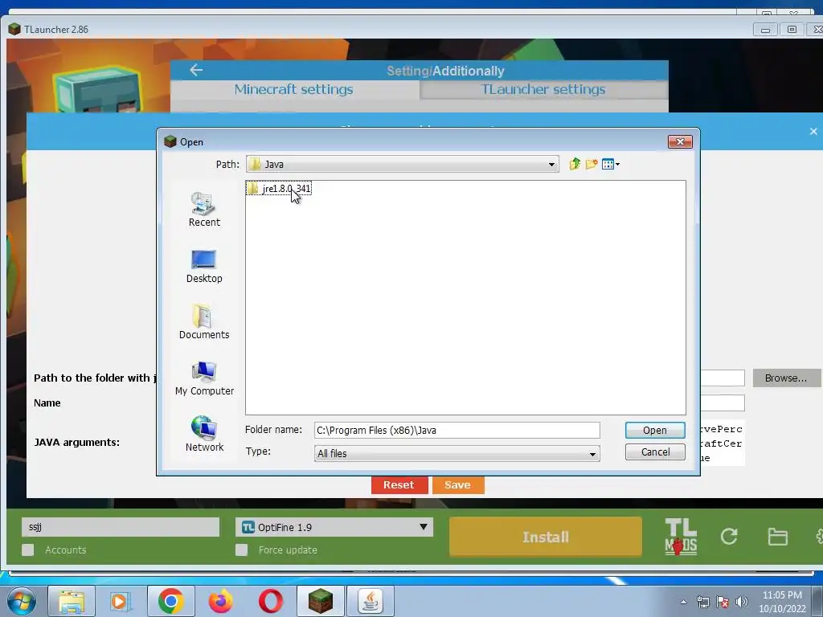Close the Open dialog with the red X
The image size is (823, 617).
point(680,141)
